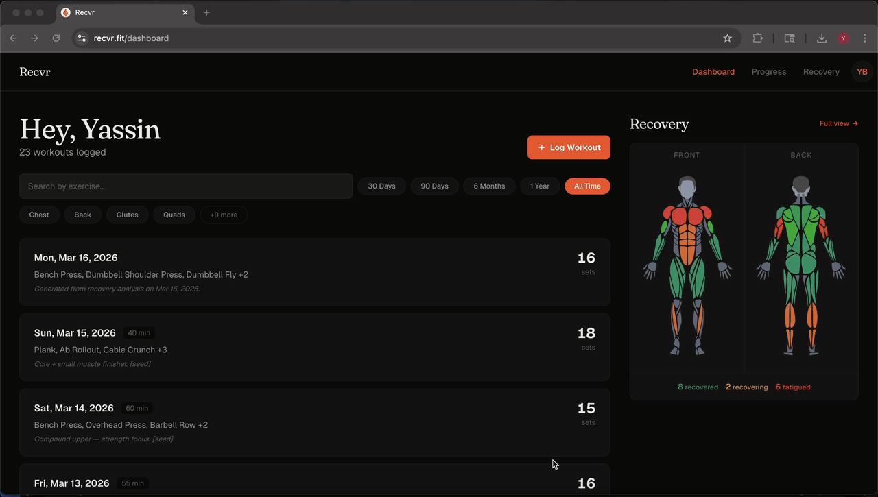The image size is (878, 497).
Task: Click the search by exercise field
Action: pyautogui.click(x=186, y=186)
